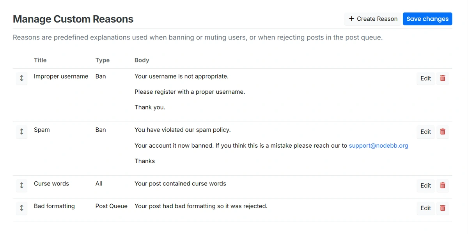Screen dimensions: 468x234
Task: Delete the Bad formatting reason
Action: [x=443, y=208]
